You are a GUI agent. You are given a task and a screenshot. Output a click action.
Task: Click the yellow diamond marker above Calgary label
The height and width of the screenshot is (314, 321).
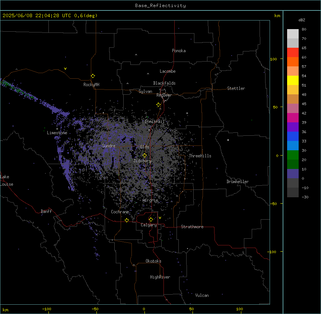tap(151, 220)
